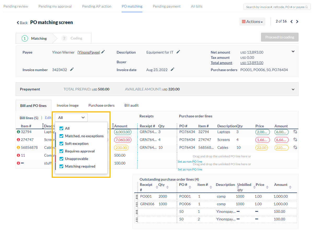Open the Bill audit tab
This screenshot has width=314, height=234.
pyautogui.click(x=131, y=105)
